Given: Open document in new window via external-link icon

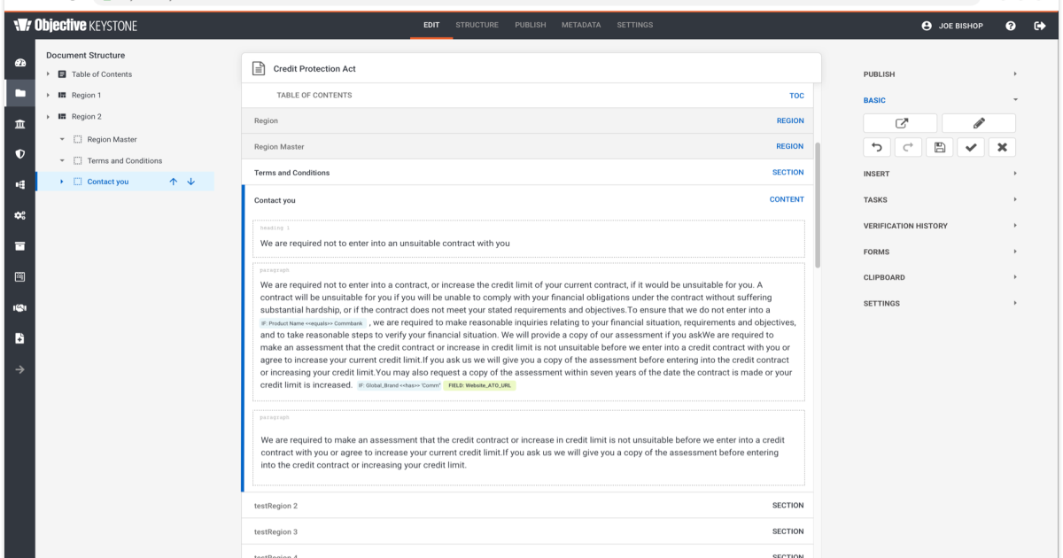Looking at the screenshot, I should click(900, 122).
